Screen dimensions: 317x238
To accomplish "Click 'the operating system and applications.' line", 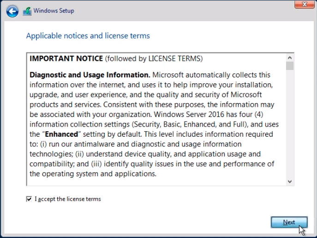I will tap(93, 174).
